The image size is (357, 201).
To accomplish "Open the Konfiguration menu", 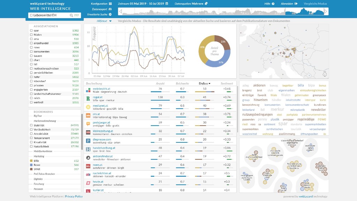I will tap(101, 3).
